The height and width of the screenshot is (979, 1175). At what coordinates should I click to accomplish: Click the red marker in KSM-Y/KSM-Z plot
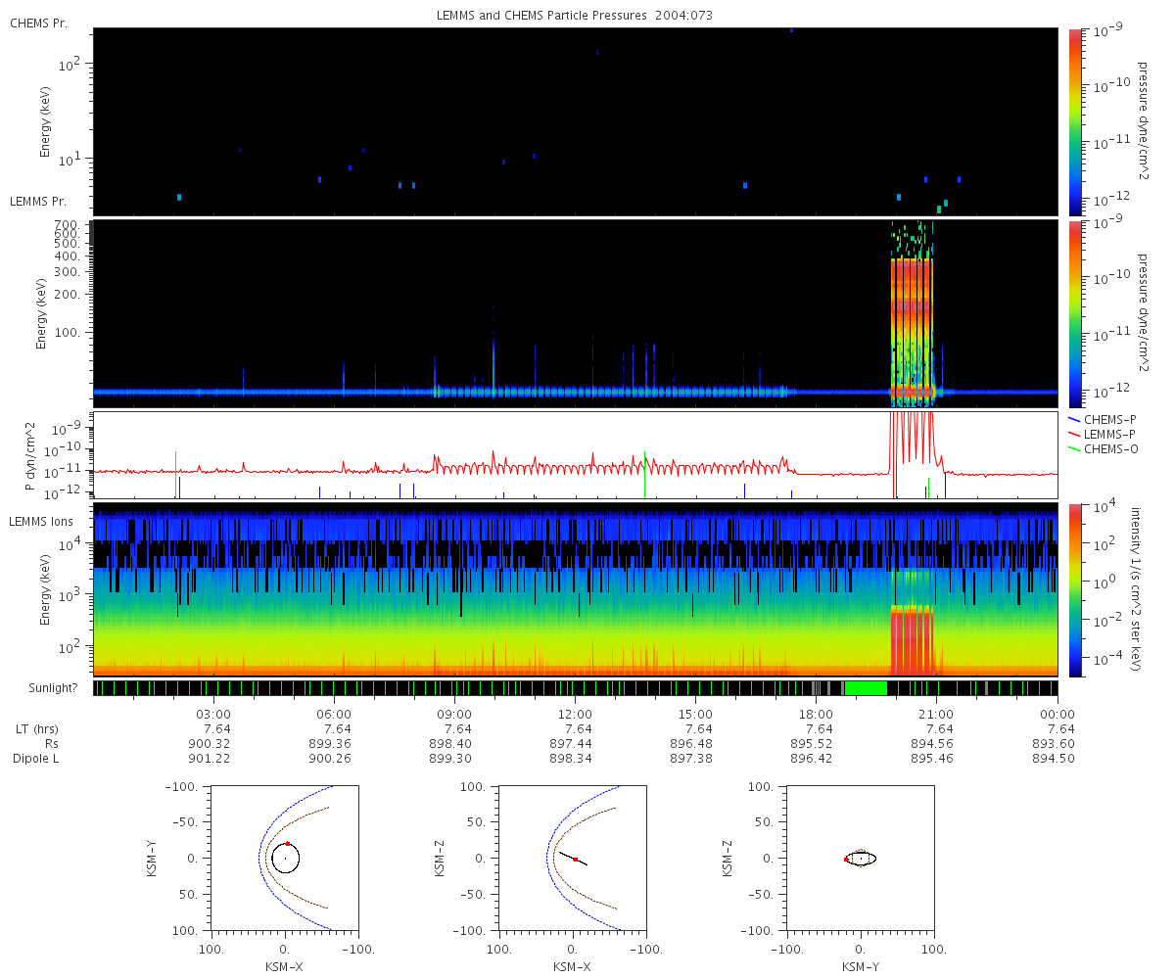coord(846,860)
